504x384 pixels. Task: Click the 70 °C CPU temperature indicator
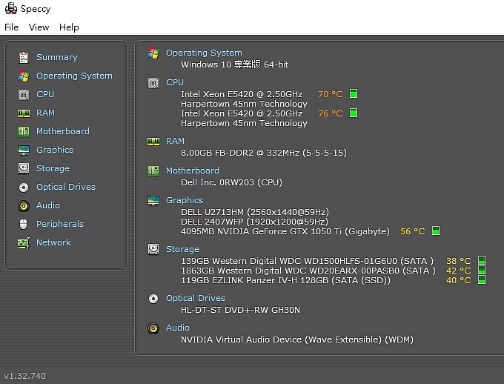[330, 94]
